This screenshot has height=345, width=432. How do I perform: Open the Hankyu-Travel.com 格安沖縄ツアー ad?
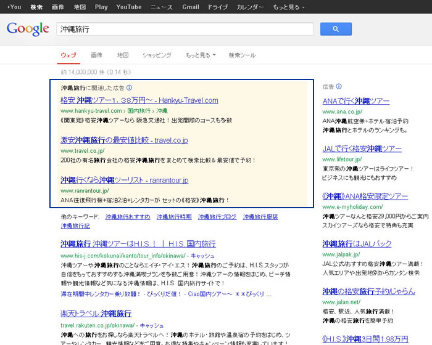pyautogui.click(x=139, y=100)
